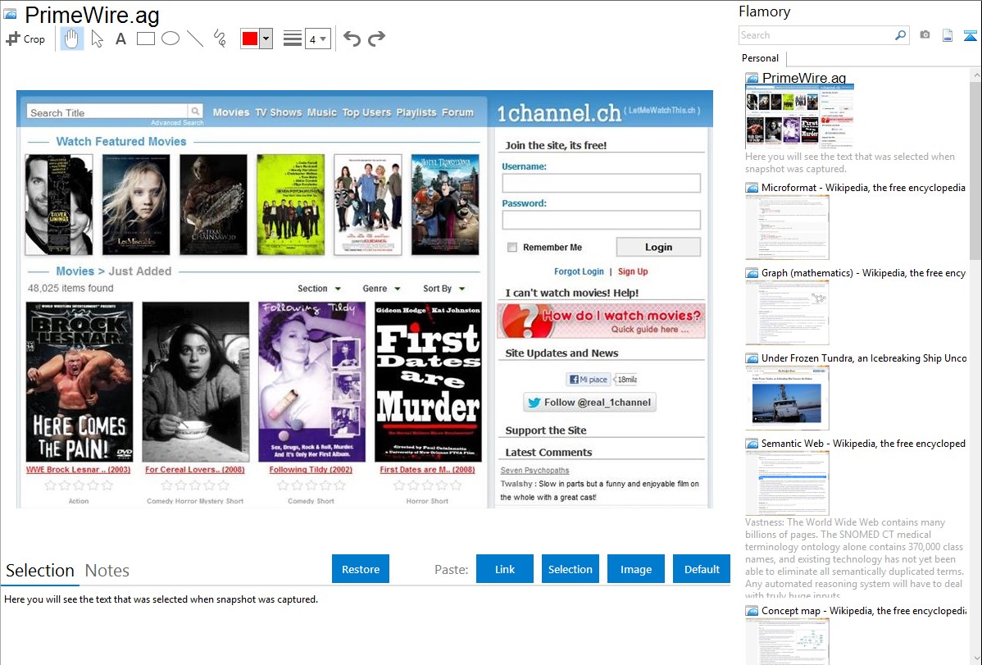Pick the rectangle drawing tool
Viewport: 982px width, 665px height.
[x=145, y=39]
